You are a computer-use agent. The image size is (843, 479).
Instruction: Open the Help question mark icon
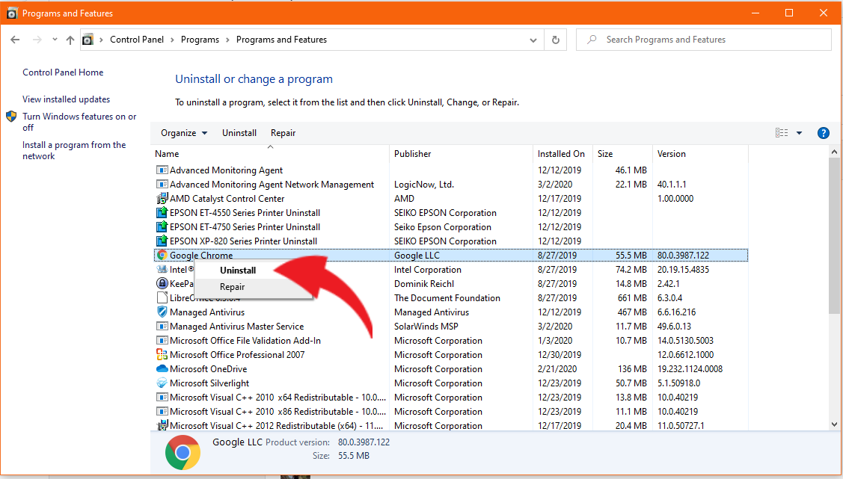[823, 133]
